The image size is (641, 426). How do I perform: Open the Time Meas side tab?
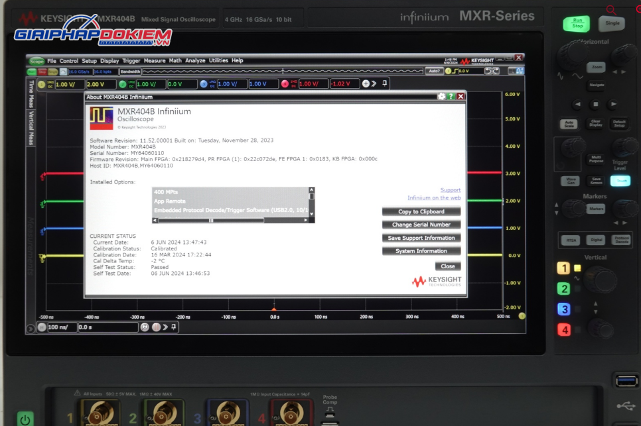[31, 94]
